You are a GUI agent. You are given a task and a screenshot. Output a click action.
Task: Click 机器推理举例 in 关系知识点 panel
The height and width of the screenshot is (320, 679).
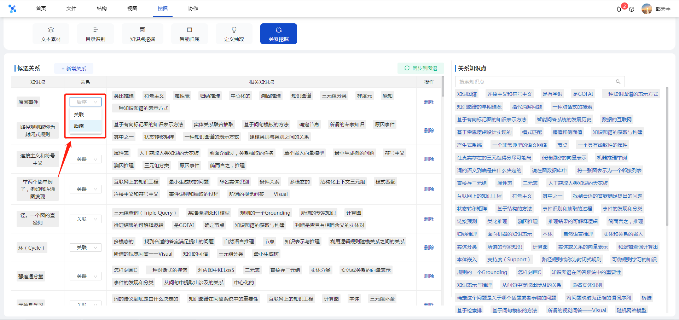(x=612, y=158)
